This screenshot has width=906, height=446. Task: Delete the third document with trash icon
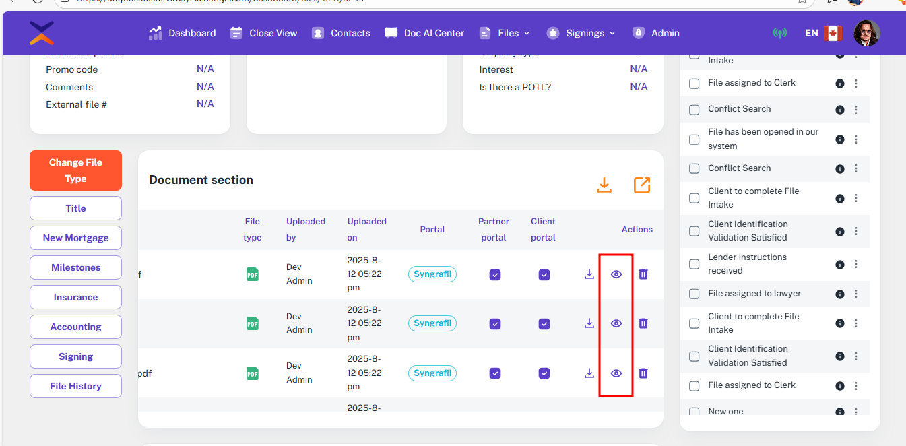[643, 373]
